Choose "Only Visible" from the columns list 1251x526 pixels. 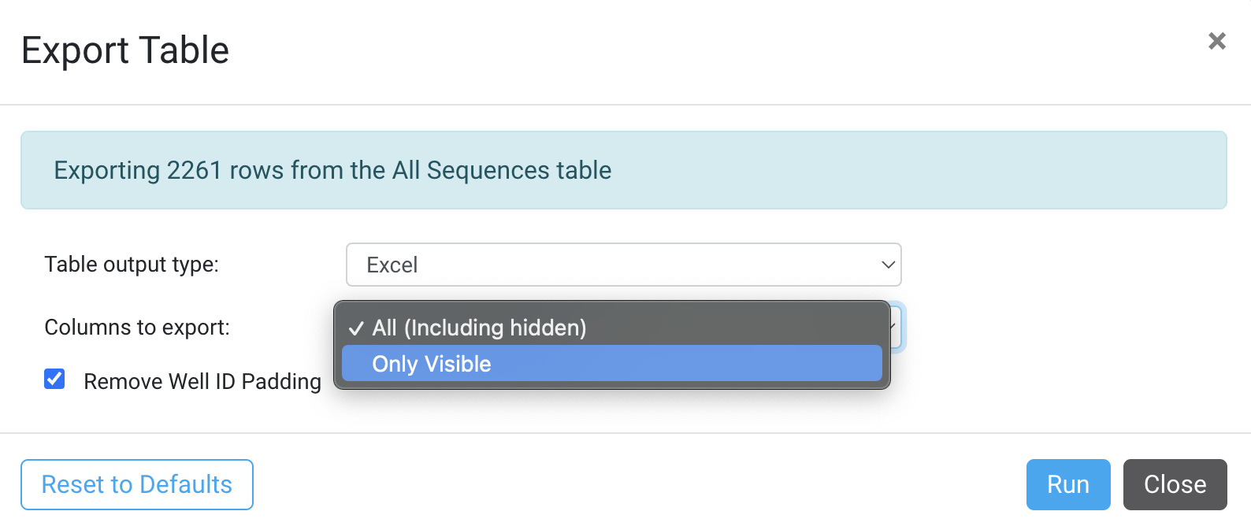pos(432,364)
